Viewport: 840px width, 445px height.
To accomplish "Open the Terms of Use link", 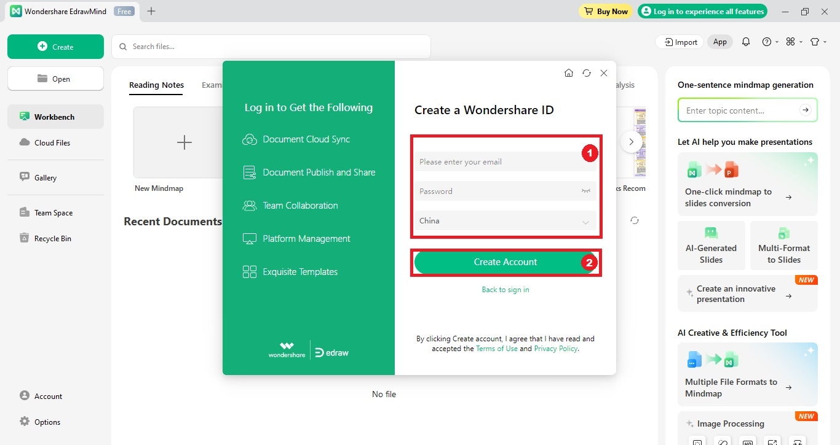I will [497, 349].
